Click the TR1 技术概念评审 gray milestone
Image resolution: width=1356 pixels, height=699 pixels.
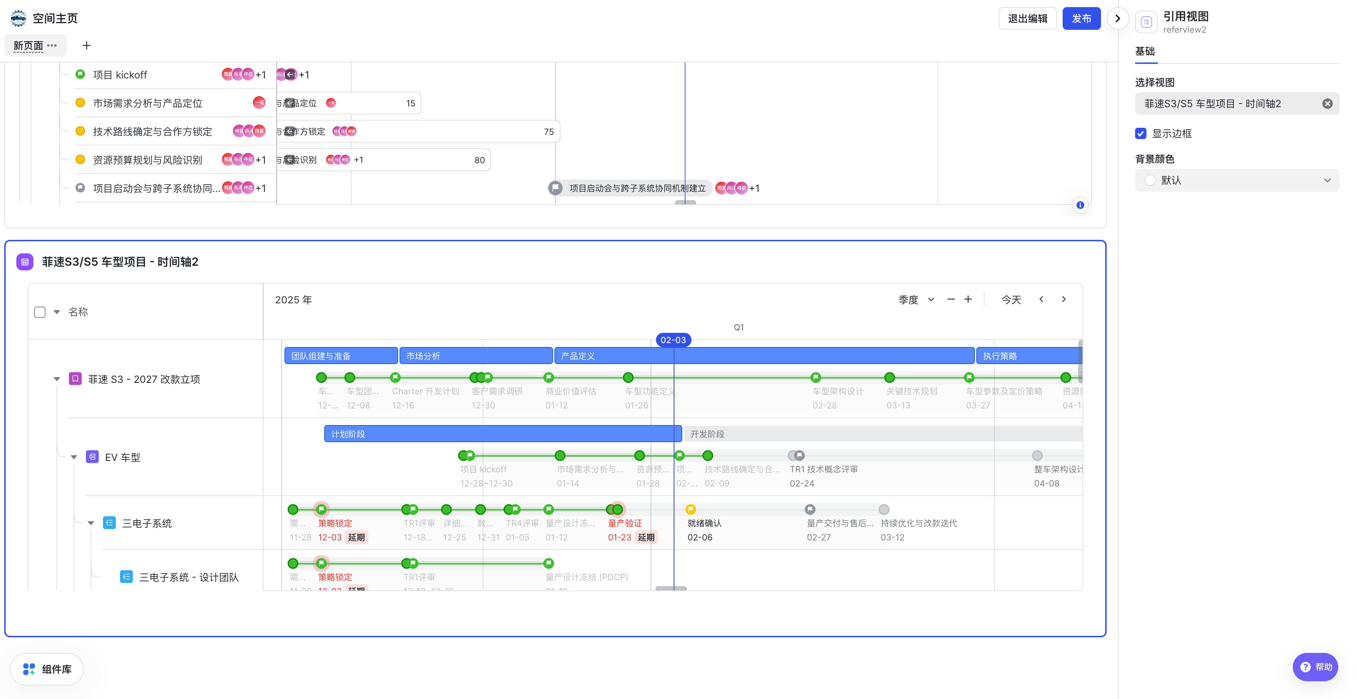(x=799, y=456)
